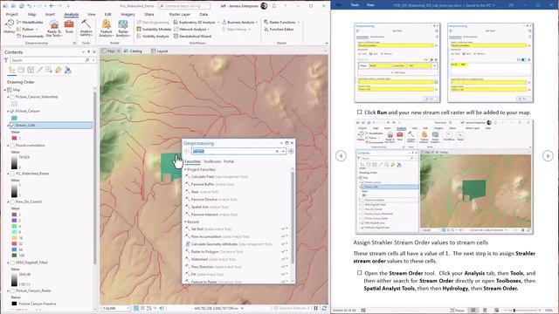Toggle Picture_Canyon_Watershed layer visibility
Image resolution: width=559 pixels, height=314 pixels.
pyautogui.click(x=12, y=97)
